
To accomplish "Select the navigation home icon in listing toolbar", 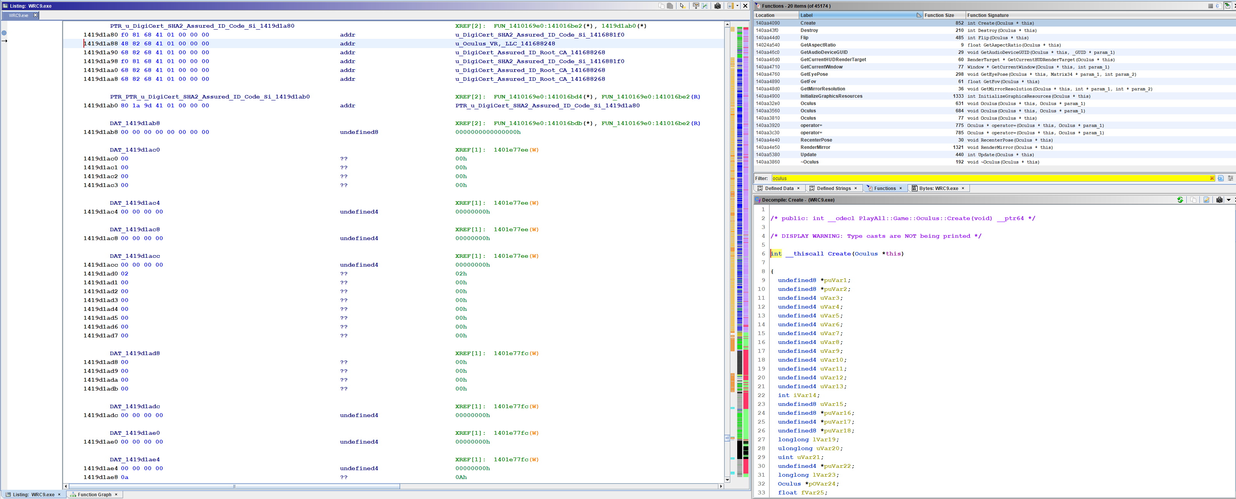I will 681,6.
